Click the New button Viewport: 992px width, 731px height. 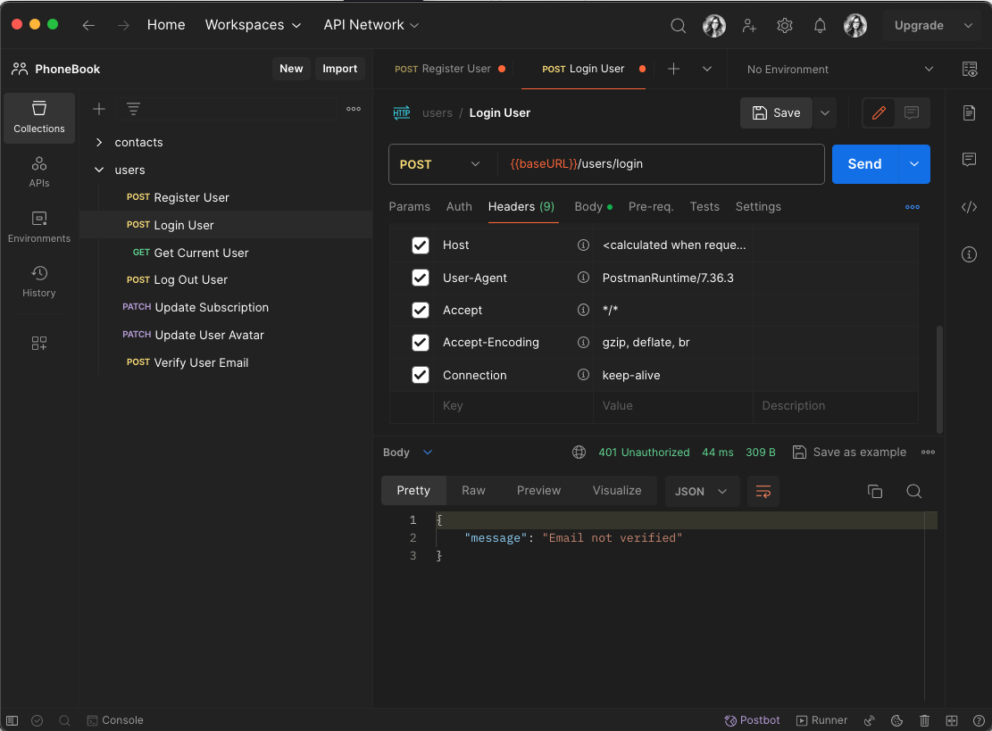(291, 69)
